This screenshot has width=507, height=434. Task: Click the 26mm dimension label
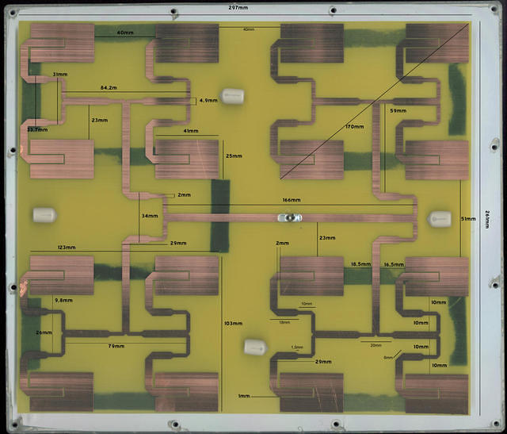pos(44,332)
